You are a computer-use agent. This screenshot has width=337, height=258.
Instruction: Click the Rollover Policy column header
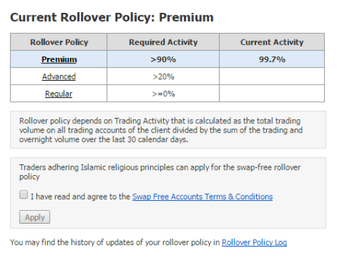(x=59, y=42)
